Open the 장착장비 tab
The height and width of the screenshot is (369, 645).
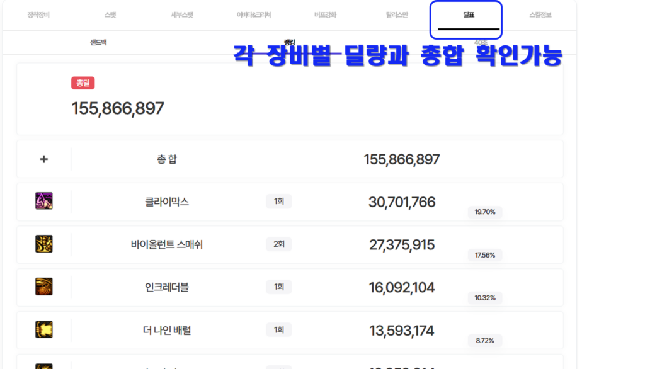(38, 15)
